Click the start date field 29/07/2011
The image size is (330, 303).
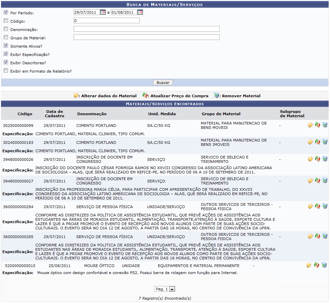[x=87, y=12]
